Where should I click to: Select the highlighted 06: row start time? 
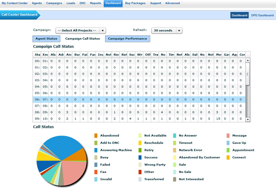(37, 99)
